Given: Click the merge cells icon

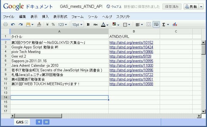Looking at the screenshot, I should click(x=149, y=24).
